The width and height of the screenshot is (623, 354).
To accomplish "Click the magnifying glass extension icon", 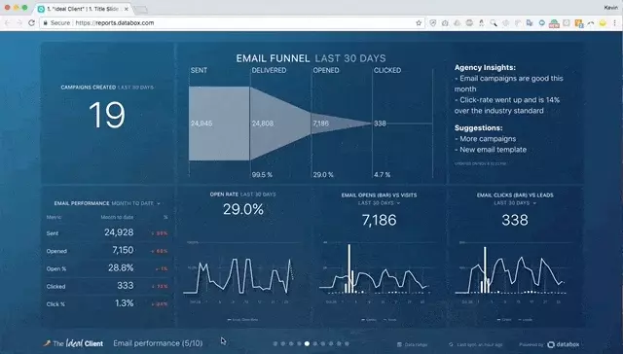I will tap(494, 23).
